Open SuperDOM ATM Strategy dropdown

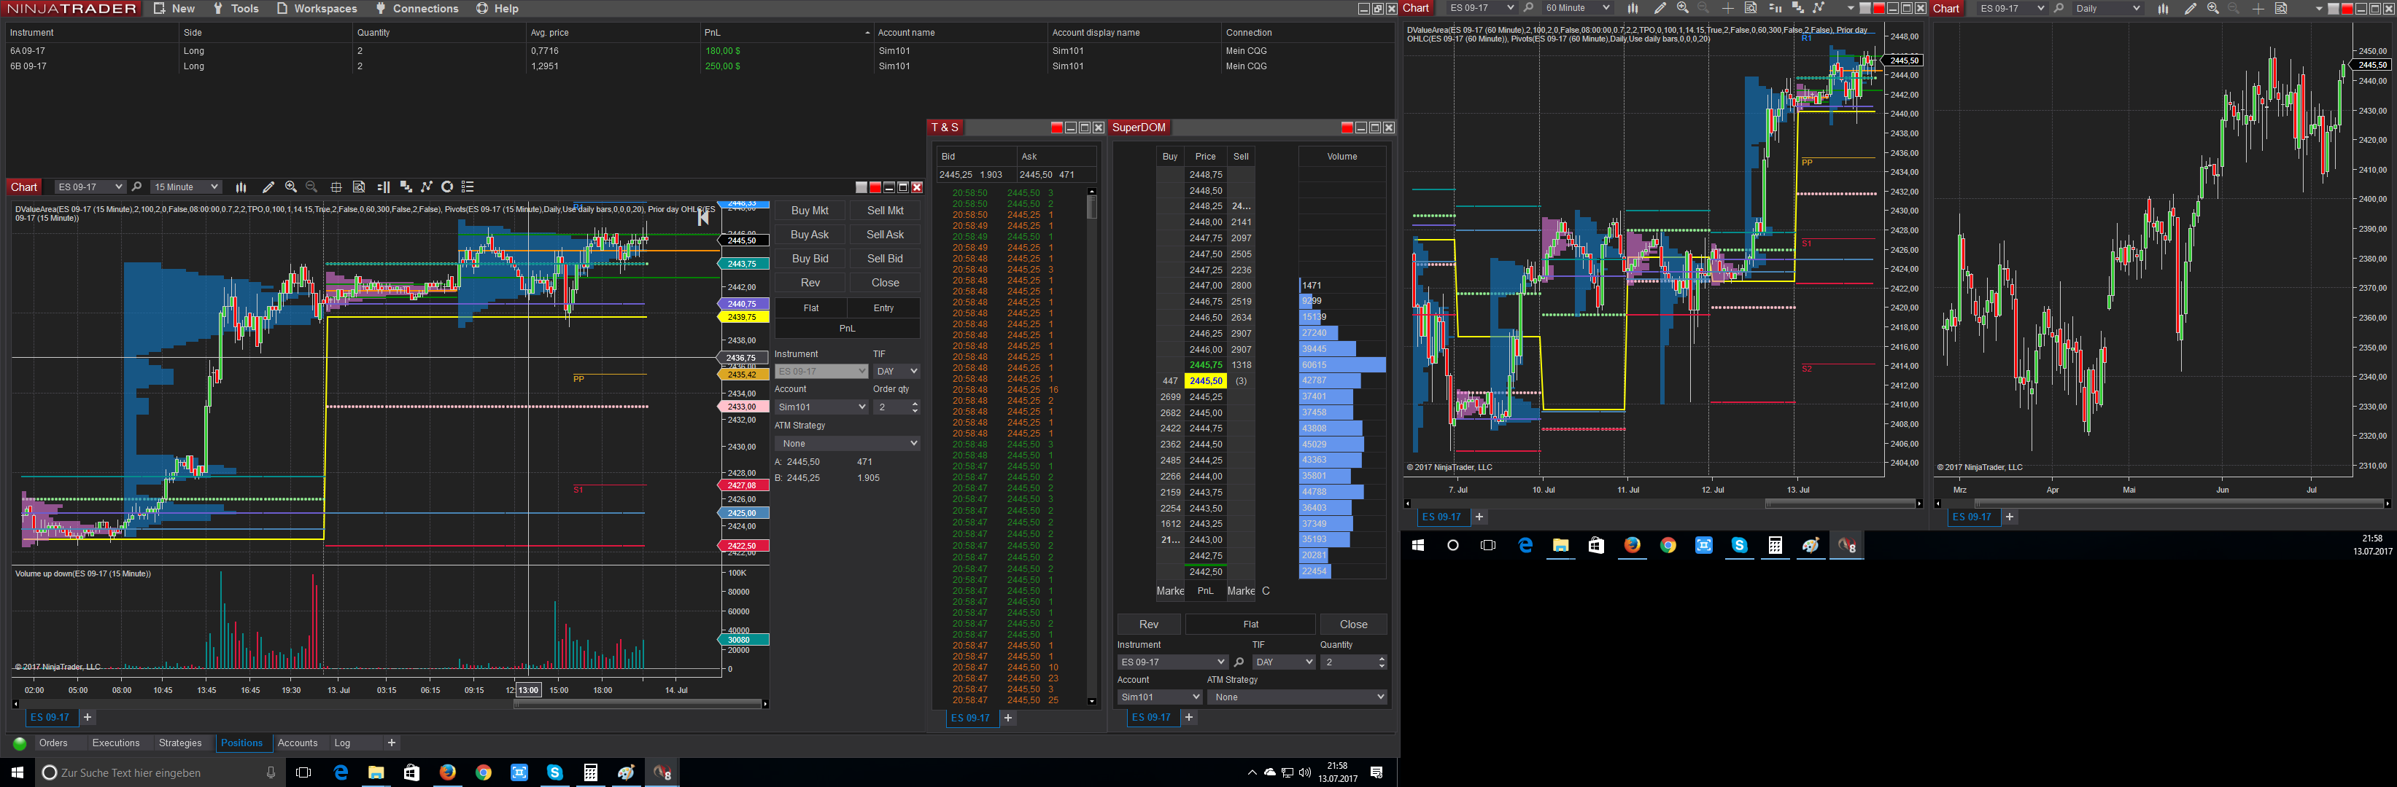[1297, 697]
